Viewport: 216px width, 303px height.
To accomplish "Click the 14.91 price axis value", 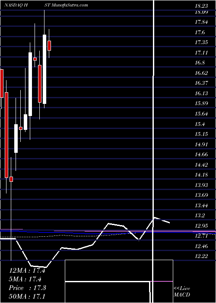I will (x=201, y=144).
